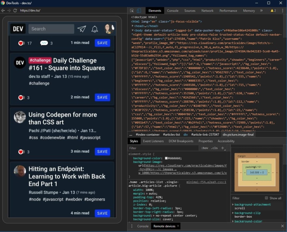The image size is (287, 232).
Task: Add new style rule plus icon
Action: (x=222, y=148)
